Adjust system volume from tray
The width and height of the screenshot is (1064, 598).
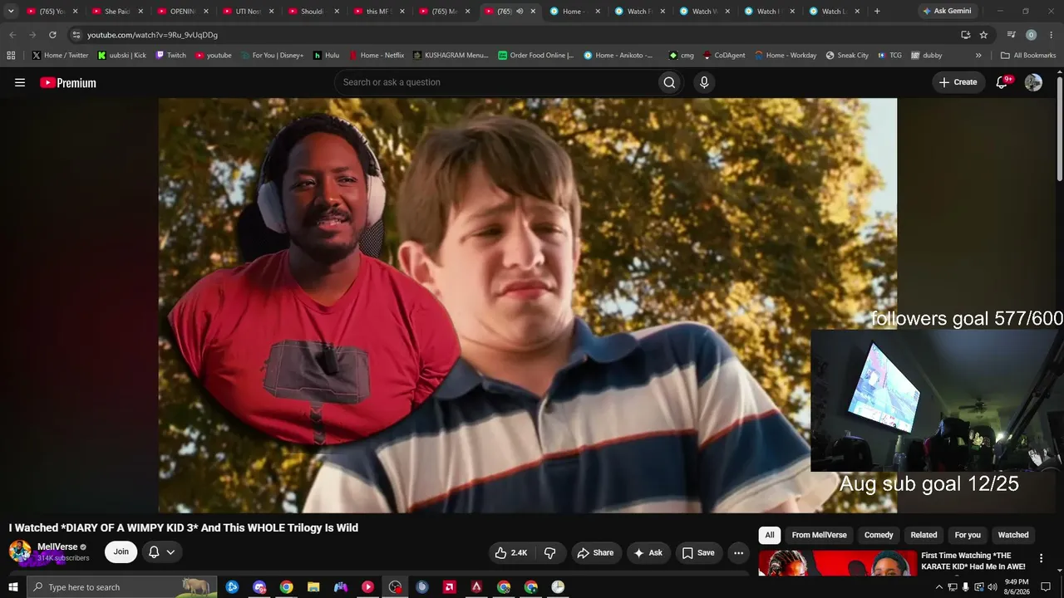pos(993,587)
